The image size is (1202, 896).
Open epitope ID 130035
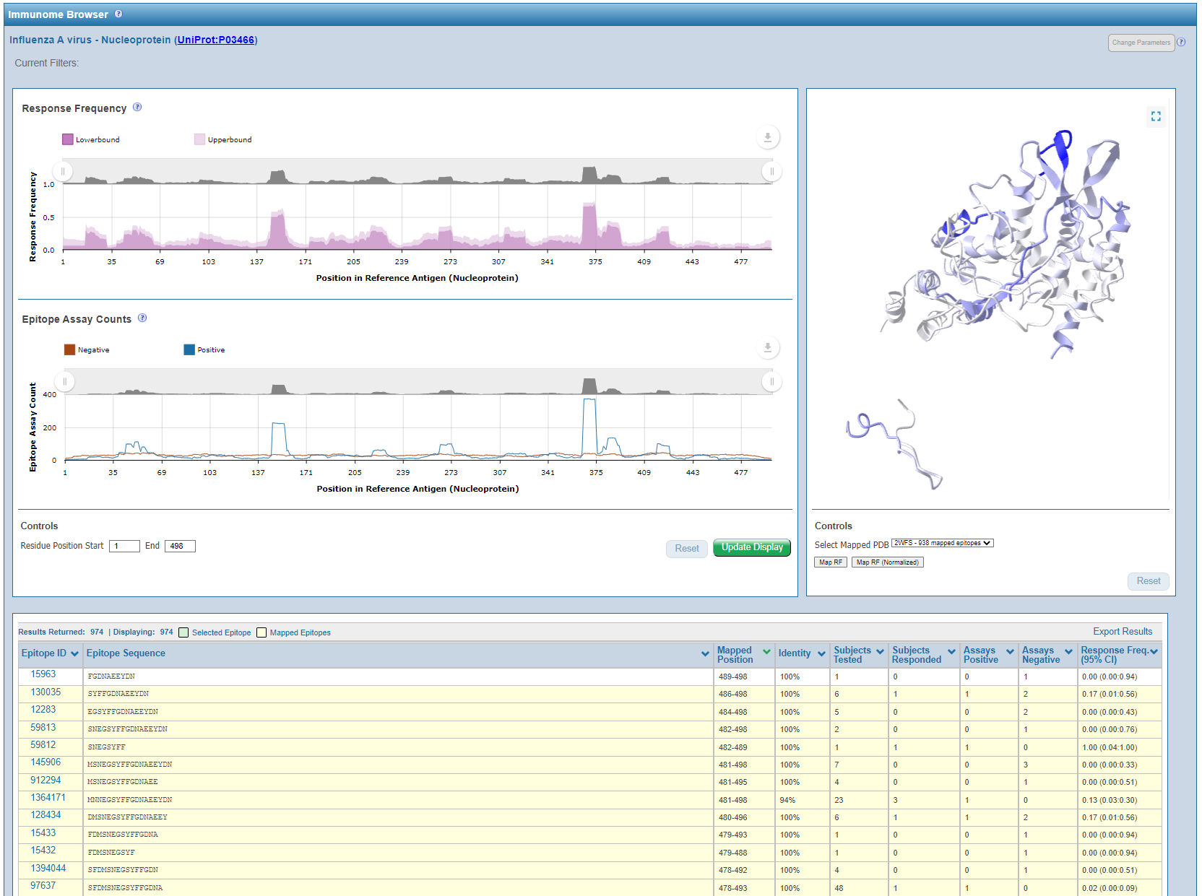point(46,692)
